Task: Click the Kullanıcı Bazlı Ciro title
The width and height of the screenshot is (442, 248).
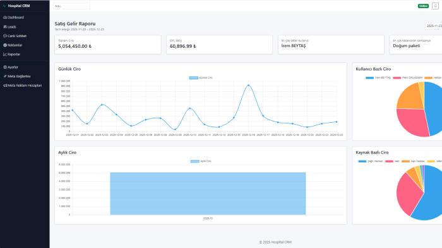Action: pos(373,69)
